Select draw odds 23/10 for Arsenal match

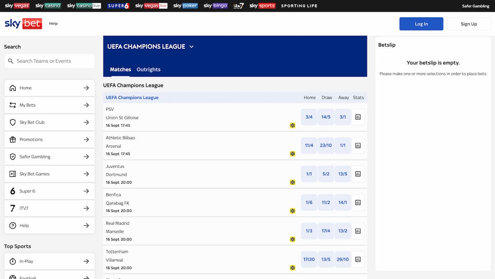click(326, 145)
